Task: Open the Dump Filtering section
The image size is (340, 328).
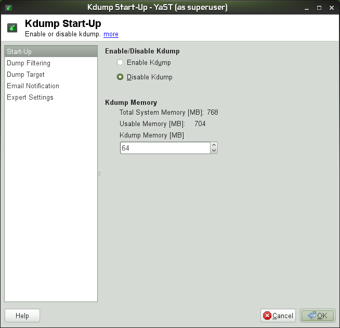Action: tap(51, 63)
